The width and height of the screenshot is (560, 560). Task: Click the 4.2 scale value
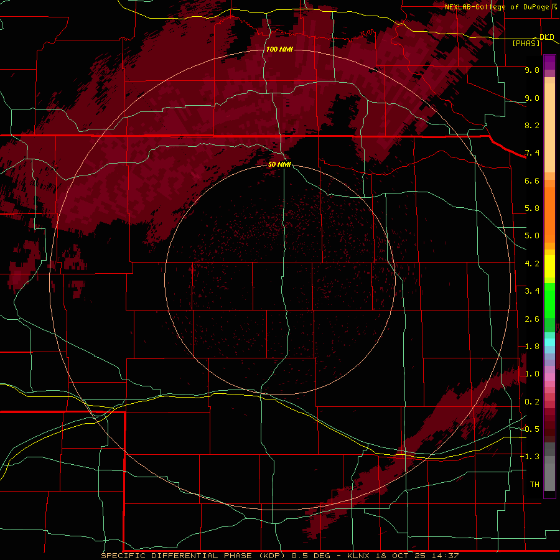click(532, 264)
